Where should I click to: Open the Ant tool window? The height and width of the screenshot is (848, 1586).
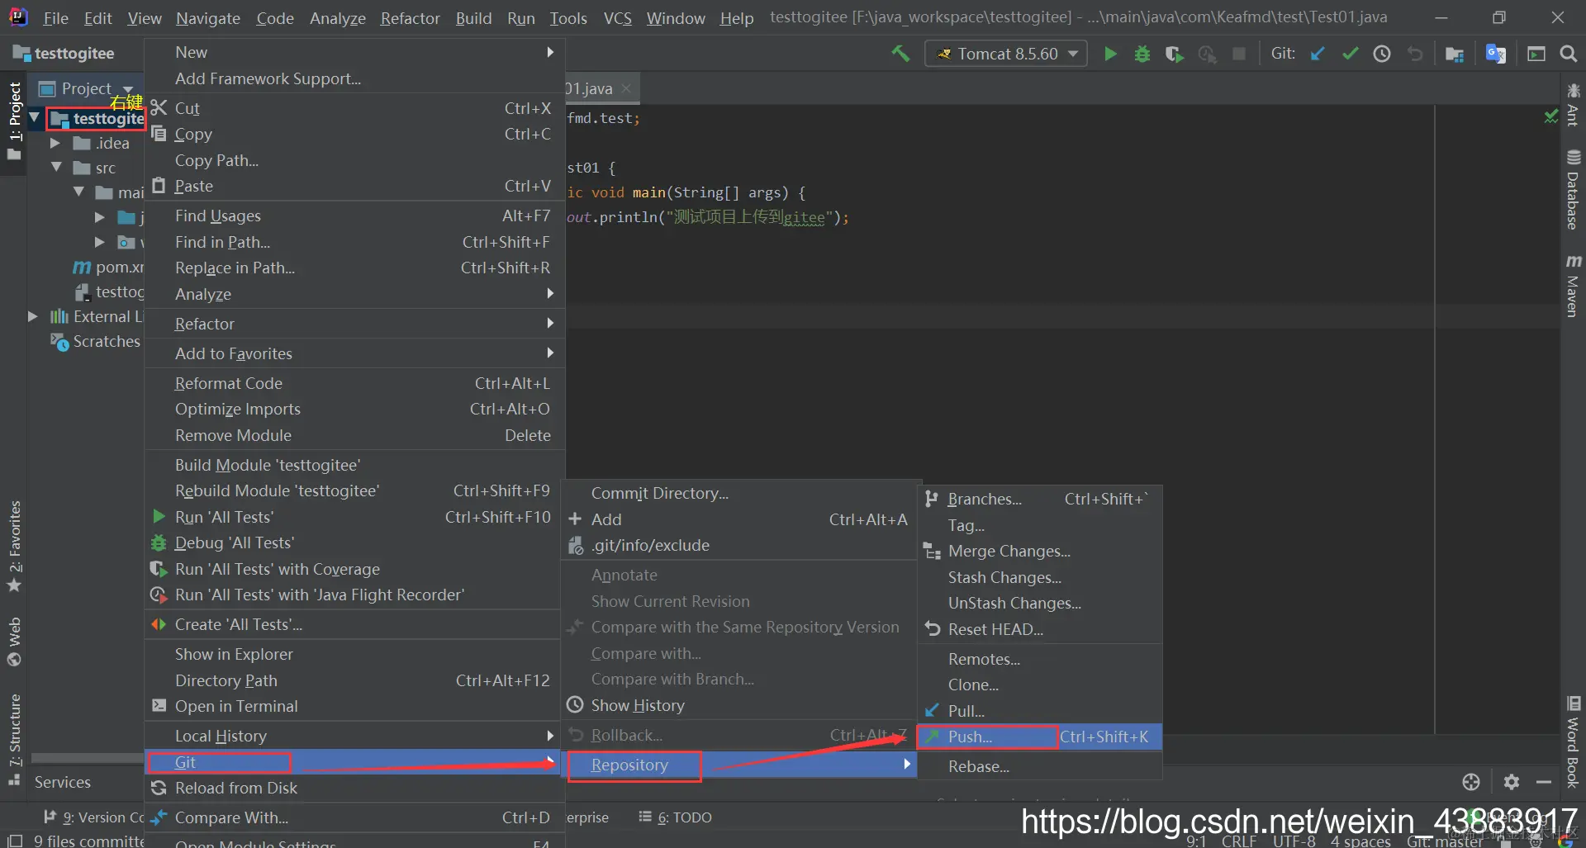click(1573, 104)
